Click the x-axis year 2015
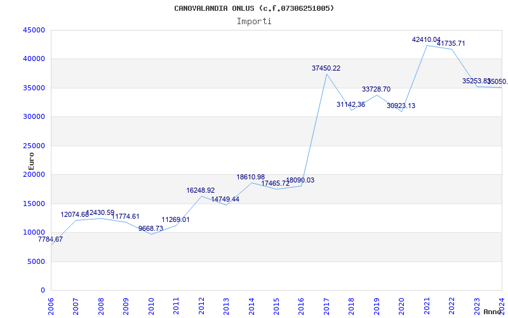The width and height of the screenshot is (508, 318). (x=276, y=305)
